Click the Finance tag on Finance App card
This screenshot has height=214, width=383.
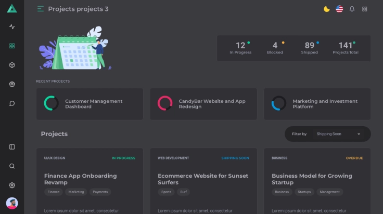(x=54, y=192)
